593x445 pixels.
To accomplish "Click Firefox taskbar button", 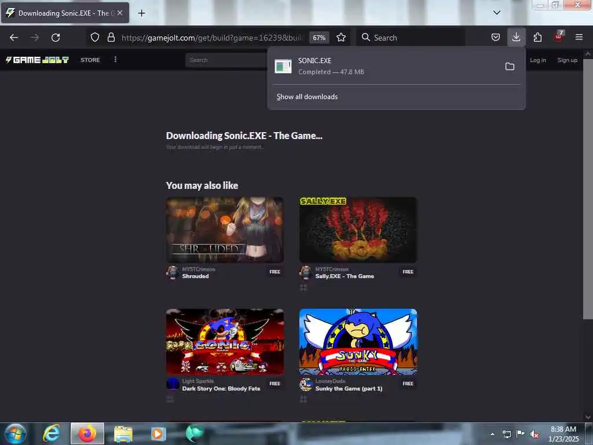I will (x=87, y=433).
